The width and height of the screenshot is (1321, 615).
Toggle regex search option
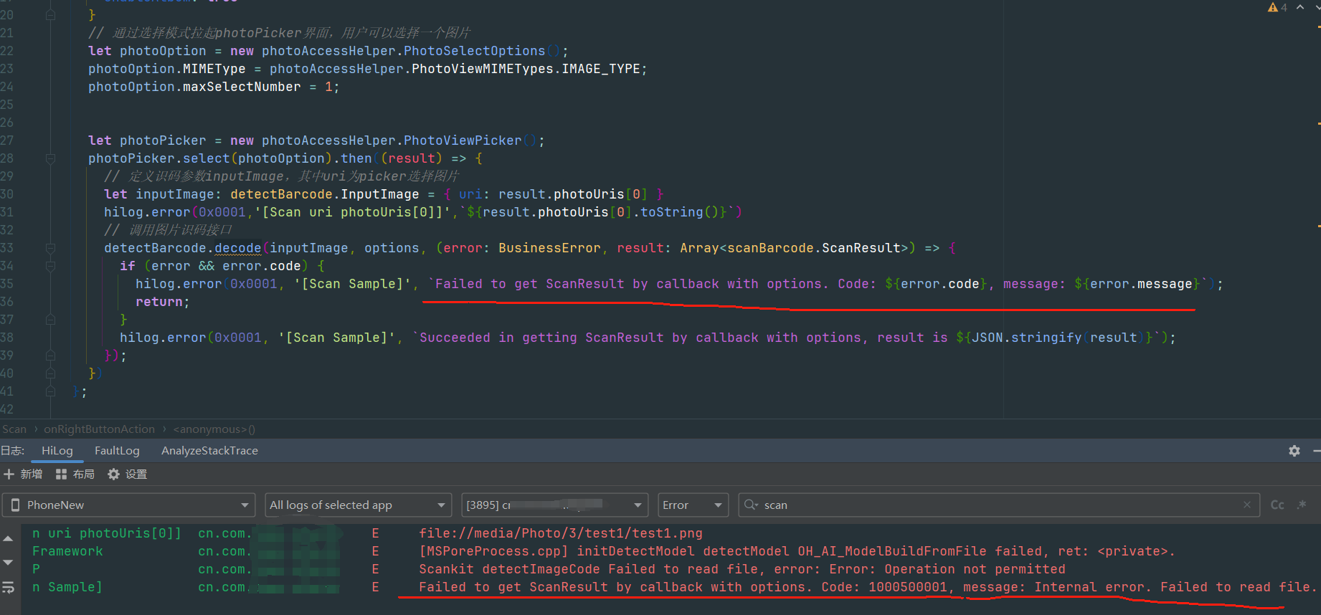(1302, 505)
